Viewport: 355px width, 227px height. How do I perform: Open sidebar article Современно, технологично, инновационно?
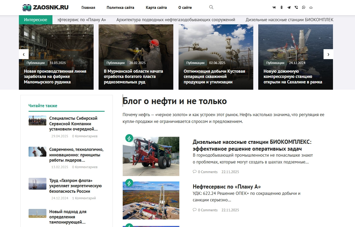point(76,155)
